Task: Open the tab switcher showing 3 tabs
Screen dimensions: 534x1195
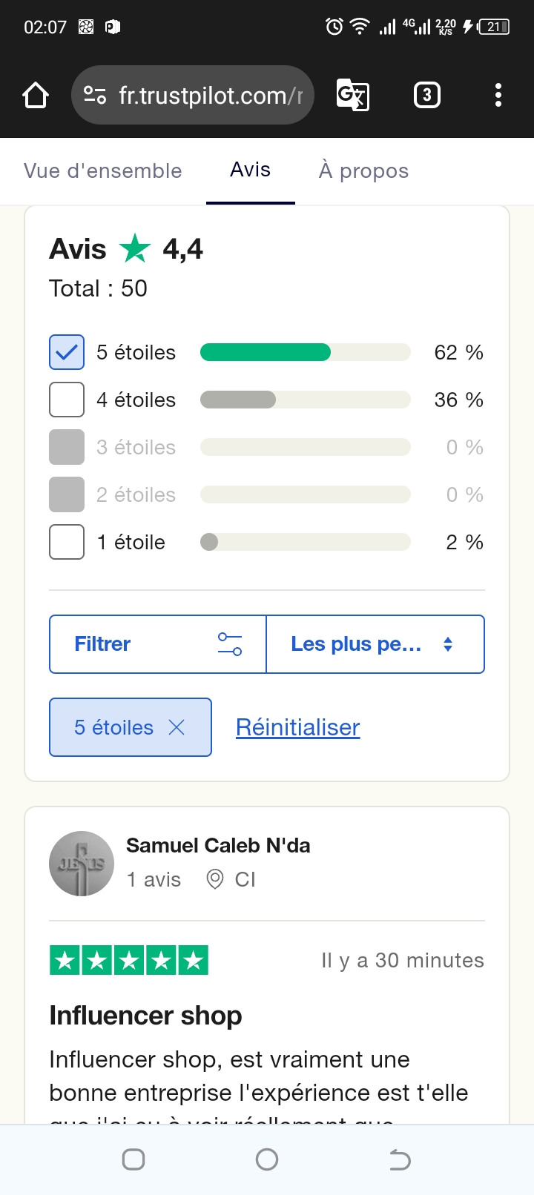Action: (426, 95)
